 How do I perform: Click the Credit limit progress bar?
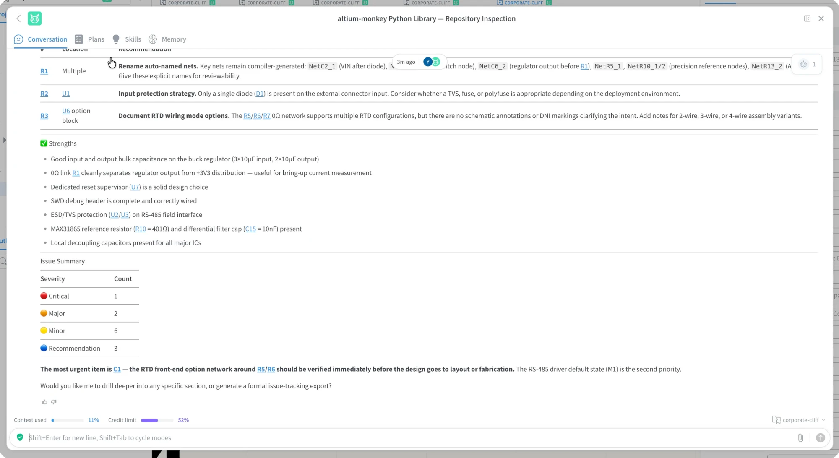click(157, 420)
